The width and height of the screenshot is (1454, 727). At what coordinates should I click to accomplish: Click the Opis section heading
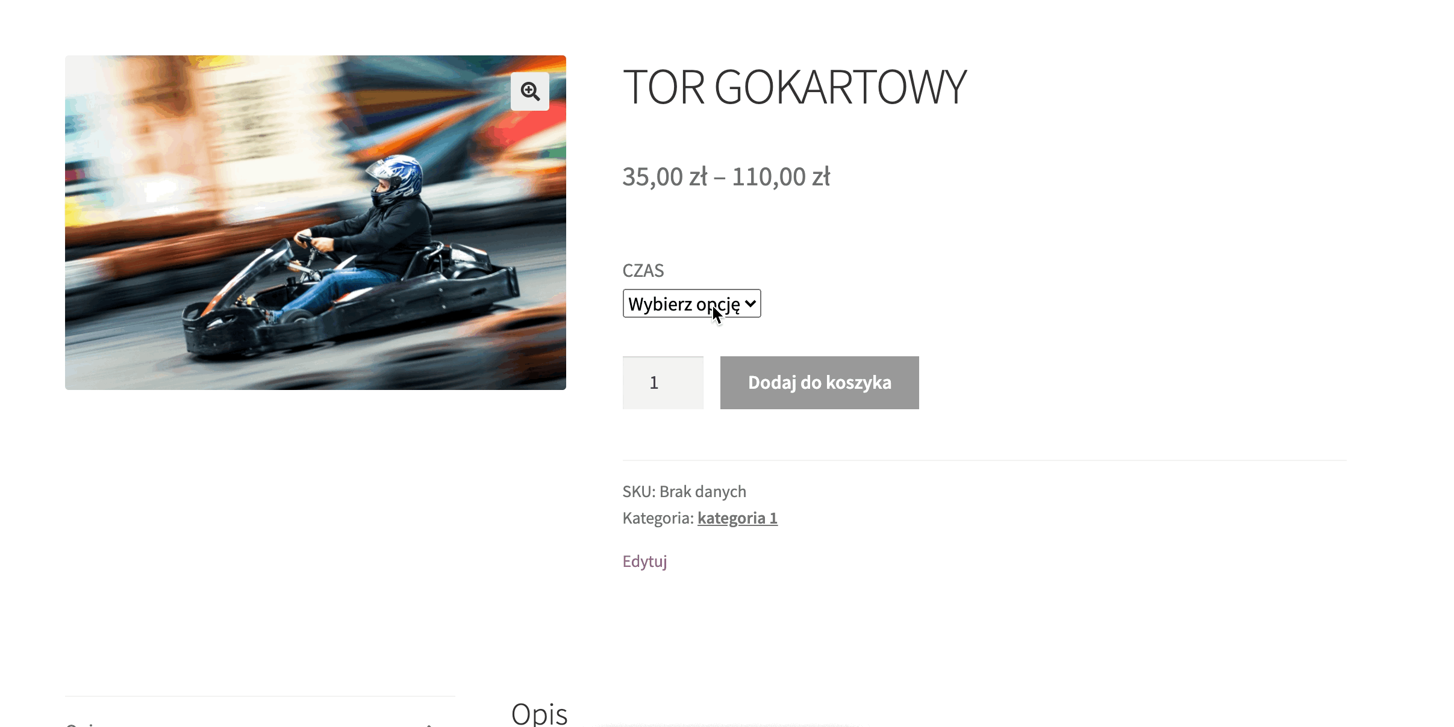pos(539,714)
